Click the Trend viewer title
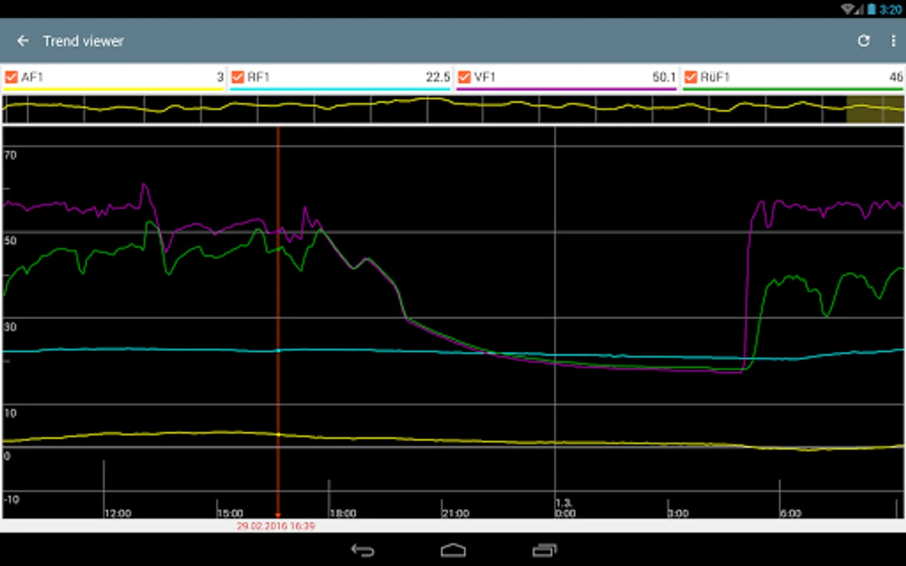This screenshot has width=906, height=566. (x=83, y=42)
